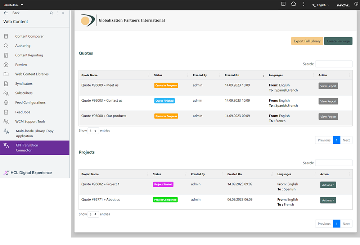Image resolution: width=360 pixels, height=245 pixels.
Task: Click the HCL Digital Experience logo
Action: (x=28, y=172)
